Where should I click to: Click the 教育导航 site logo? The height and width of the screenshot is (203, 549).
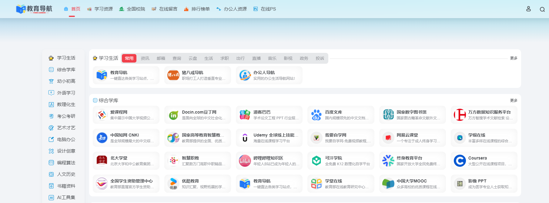(x=34, y=9)
